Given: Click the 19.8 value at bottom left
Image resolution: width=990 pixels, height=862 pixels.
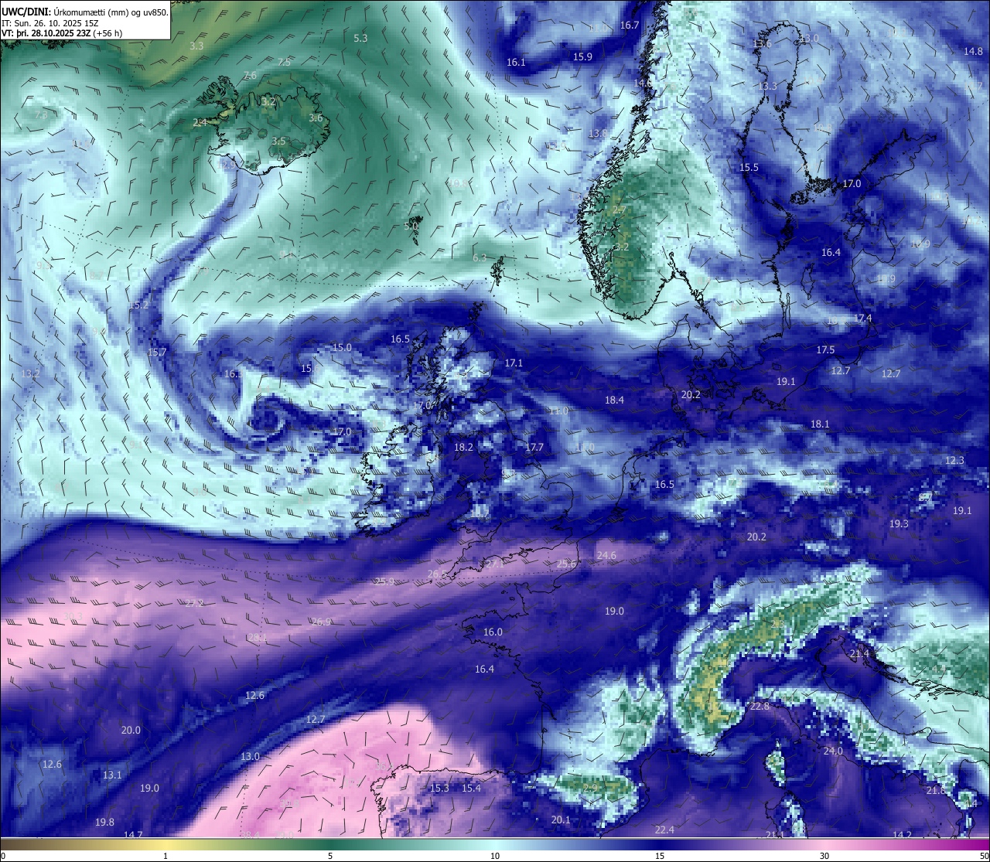Looking at the screenshot, I should tap(104, 822).
